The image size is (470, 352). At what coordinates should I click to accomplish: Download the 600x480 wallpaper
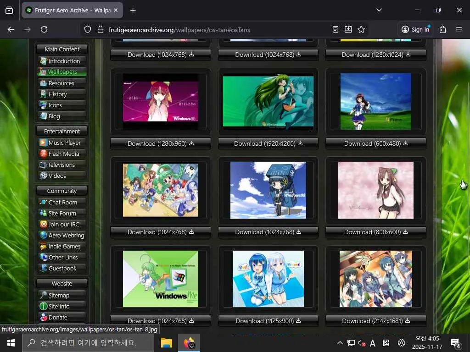(x=376, y=143)
